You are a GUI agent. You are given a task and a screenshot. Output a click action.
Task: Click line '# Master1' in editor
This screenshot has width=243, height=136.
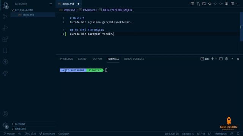pyautogui.click(x=77, y=18)
